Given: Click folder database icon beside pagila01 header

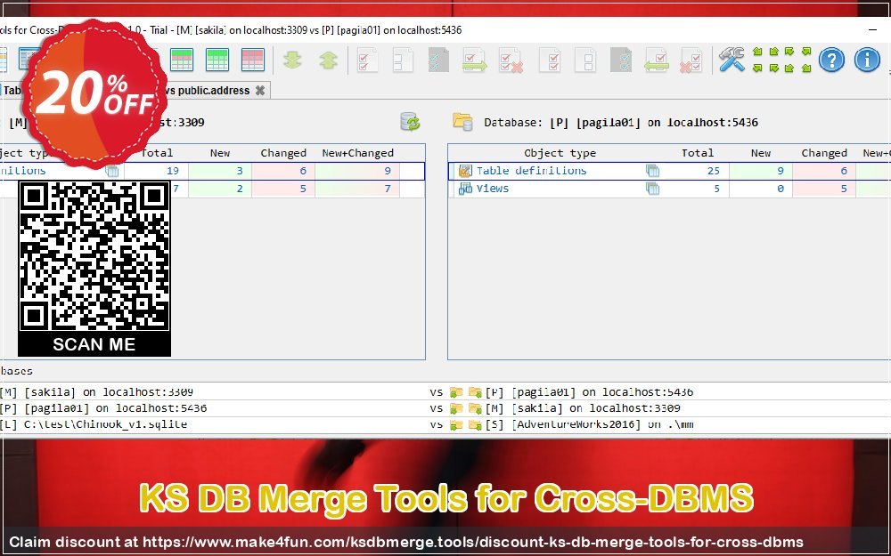Looking at the screenshot, I should (462, 121).
